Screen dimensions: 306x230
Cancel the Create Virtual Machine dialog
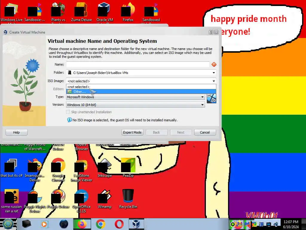(205, 132)
